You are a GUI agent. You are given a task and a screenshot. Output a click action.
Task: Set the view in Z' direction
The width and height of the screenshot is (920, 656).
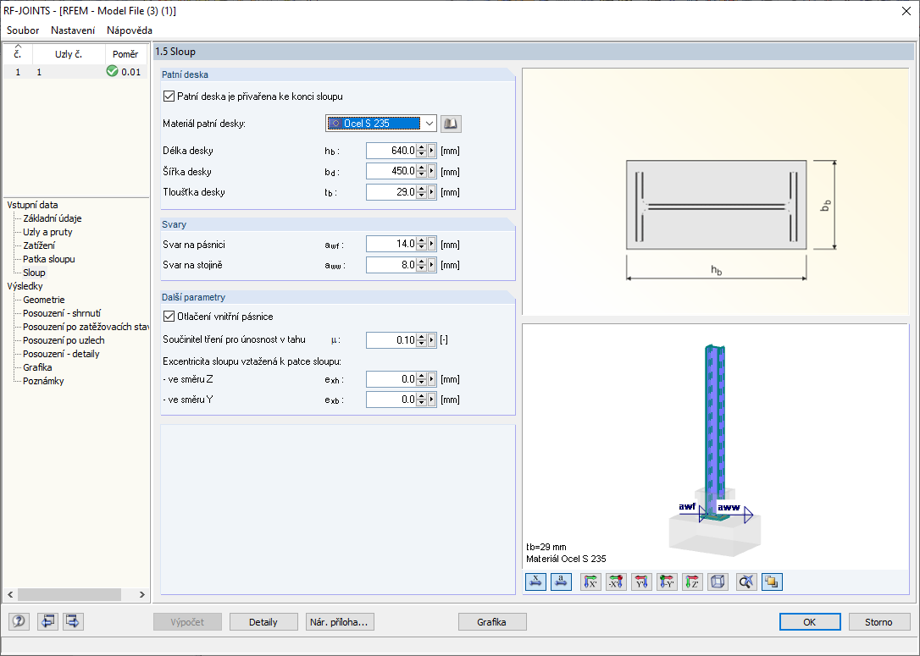click(x=691, y=582)
